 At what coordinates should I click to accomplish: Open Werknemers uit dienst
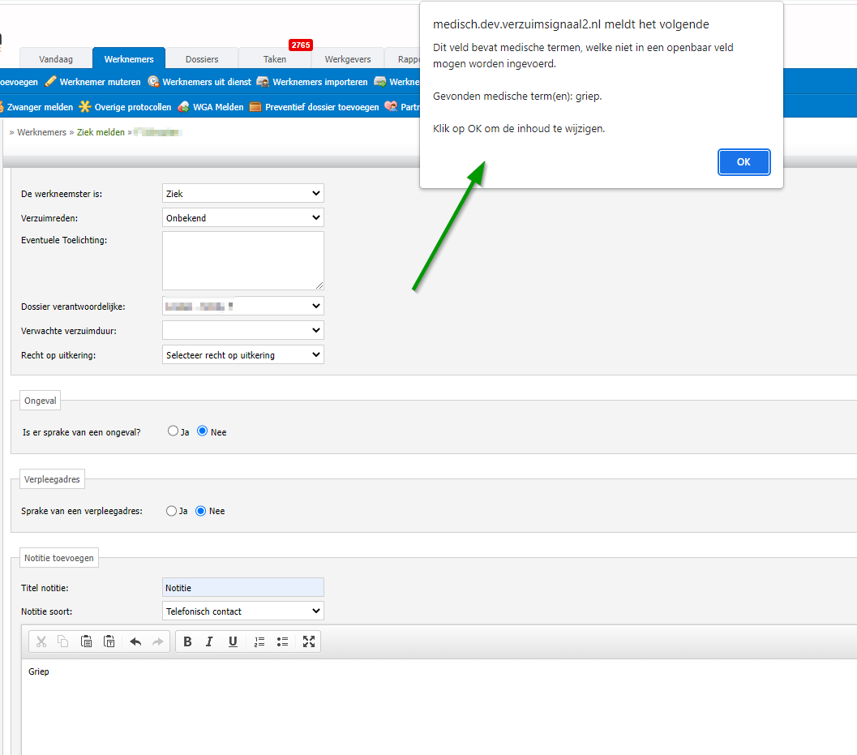pyautogui.click(x=207, y=82)
